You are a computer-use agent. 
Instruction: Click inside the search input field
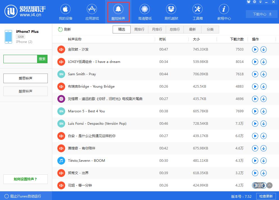[20, 59]
